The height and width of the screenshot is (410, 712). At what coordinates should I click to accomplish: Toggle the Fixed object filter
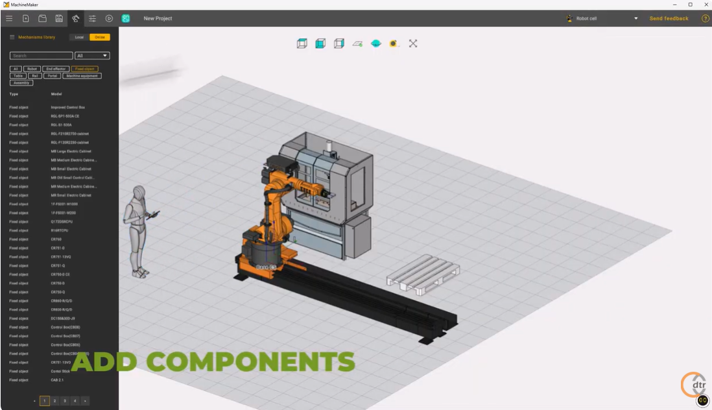click(x=85, y=69)
